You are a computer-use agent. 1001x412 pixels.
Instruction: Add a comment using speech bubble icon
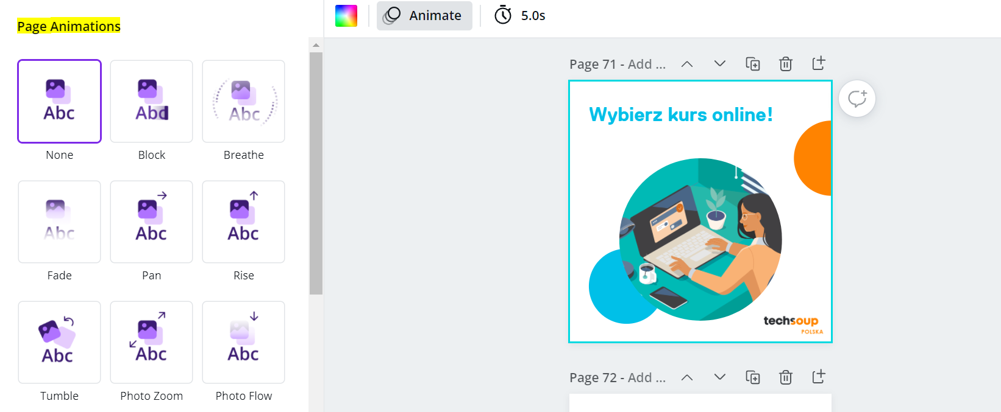tap(857, 99)
